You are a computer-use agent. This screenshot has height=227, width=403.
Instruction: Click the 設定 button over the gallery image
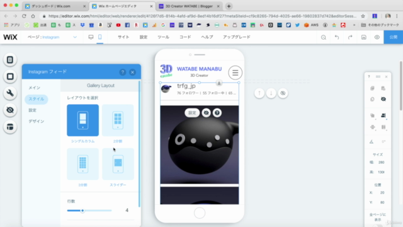click(192, 113)
